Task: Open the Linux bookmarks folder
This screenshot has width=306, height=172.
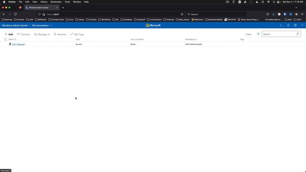Action: pyautogui.click(x=69, y=20)
